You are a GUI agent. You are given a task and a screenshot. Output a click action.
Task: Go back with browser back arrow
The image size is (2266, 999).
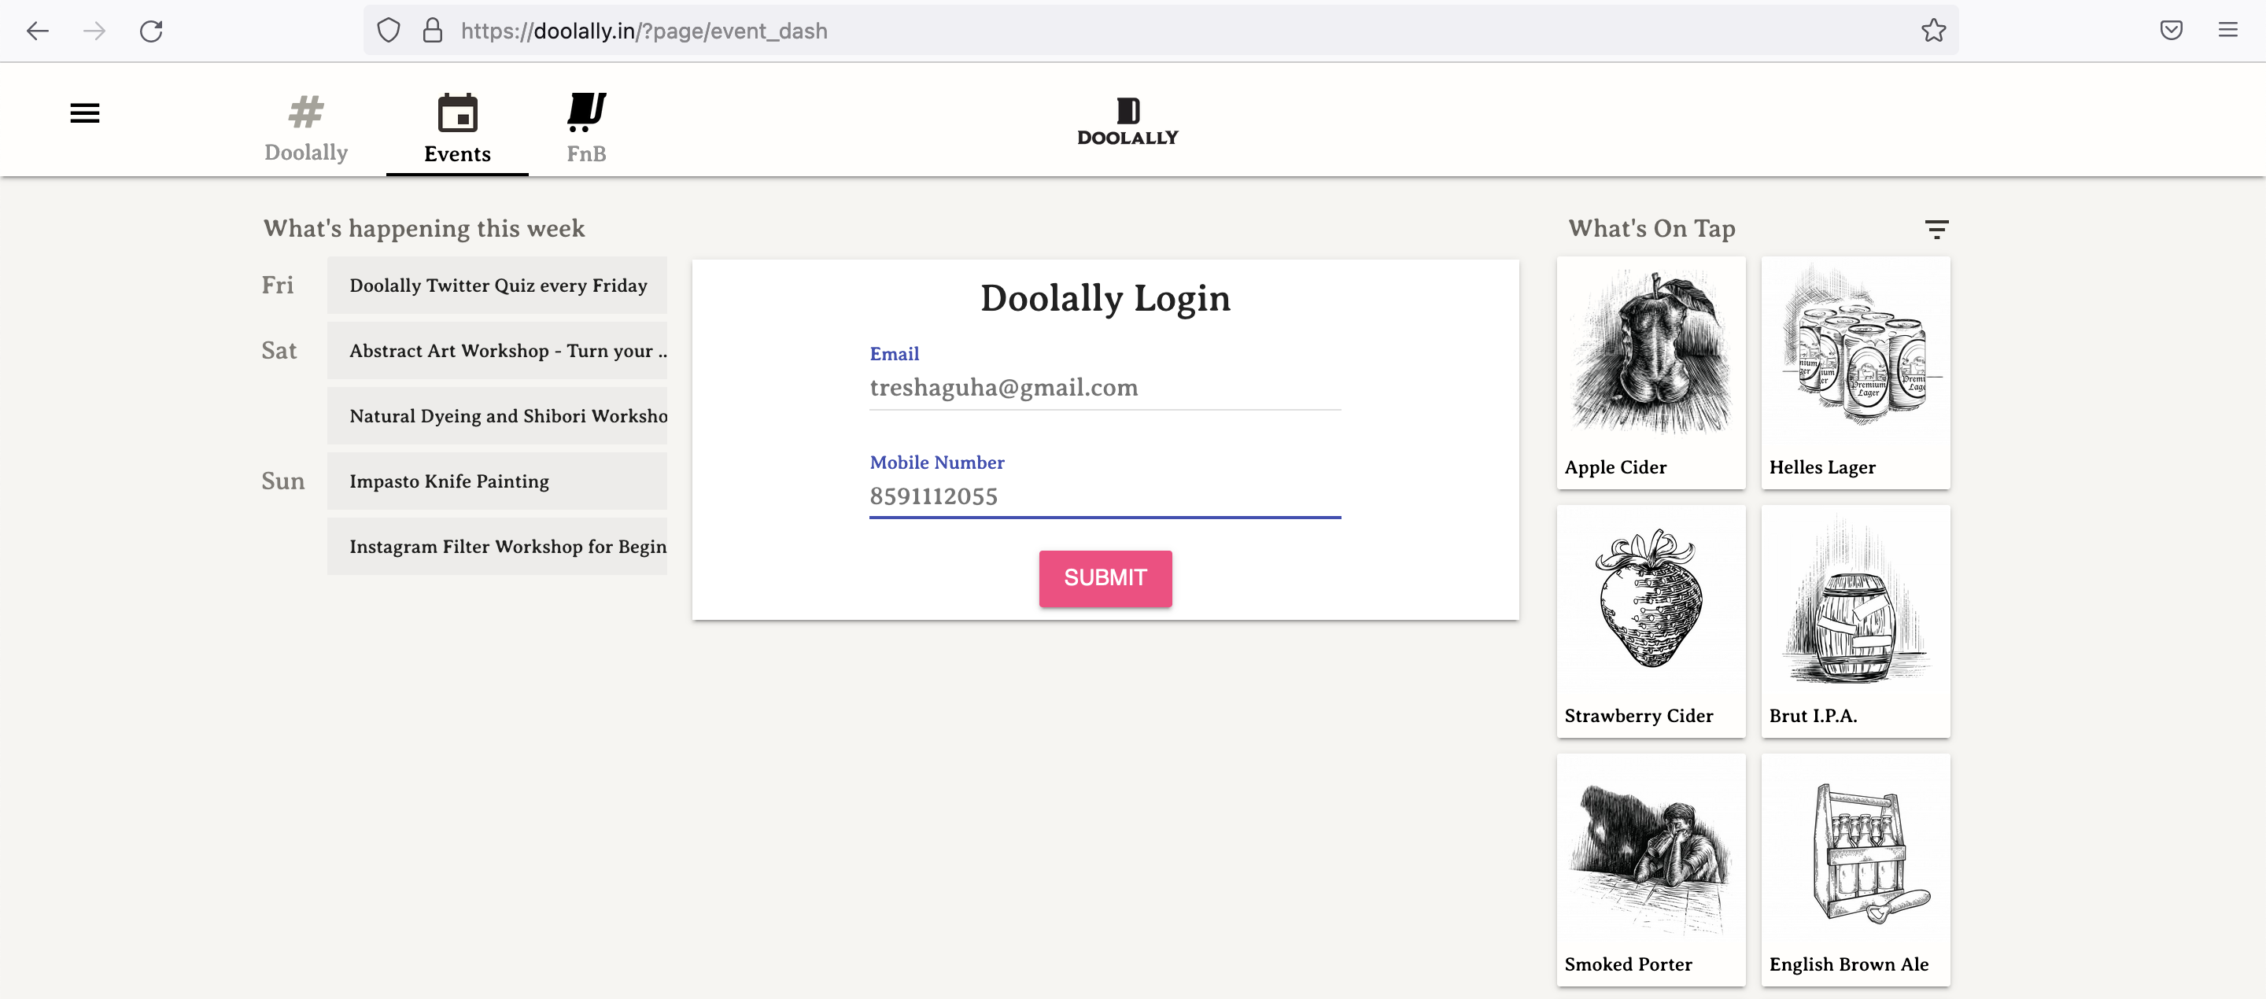point(38,31)
